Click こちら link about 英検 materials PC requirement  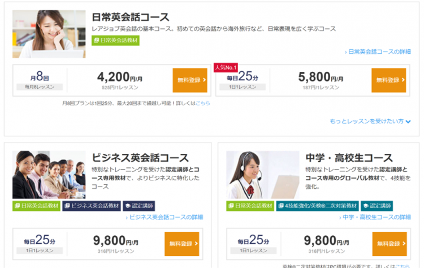tap(403, 266)
